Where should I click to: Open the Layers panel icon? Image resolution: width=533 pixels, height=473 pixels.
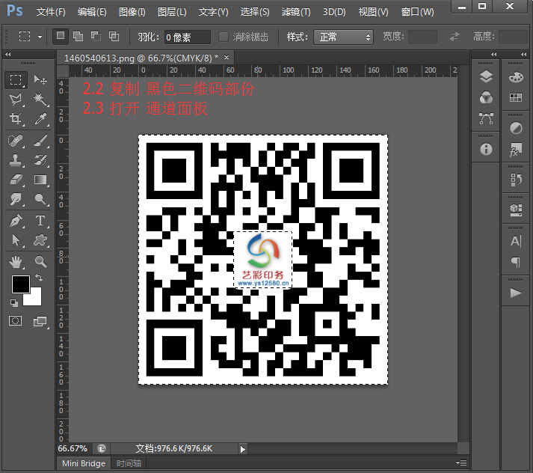click(486, 77)
